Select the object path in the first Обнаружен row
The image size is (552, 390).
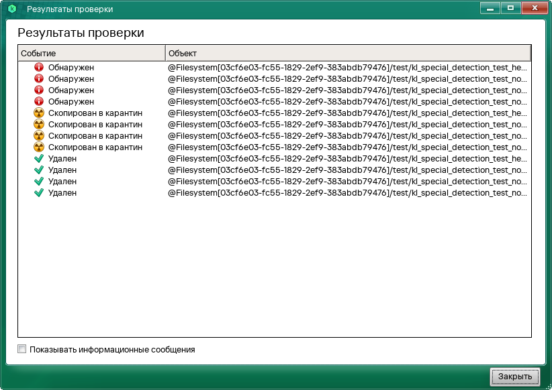pyautogui.click(x=347, y=67)
